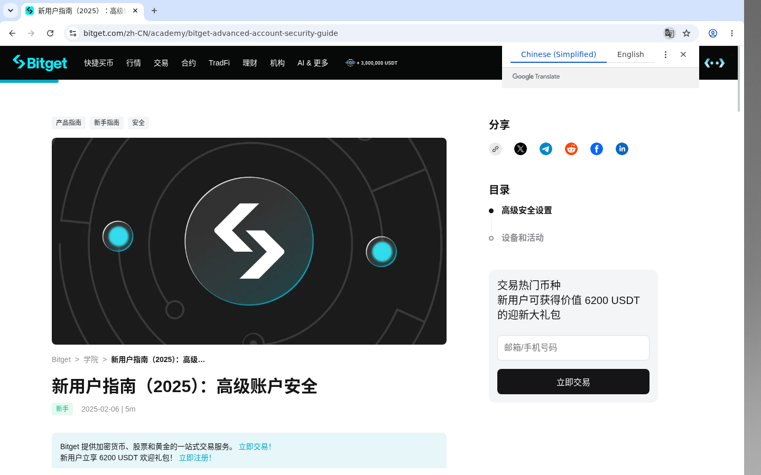Viewport: 761px width, 475px height.
Task: Jump to 高级安全设置 section
Action: pos(527,211)
